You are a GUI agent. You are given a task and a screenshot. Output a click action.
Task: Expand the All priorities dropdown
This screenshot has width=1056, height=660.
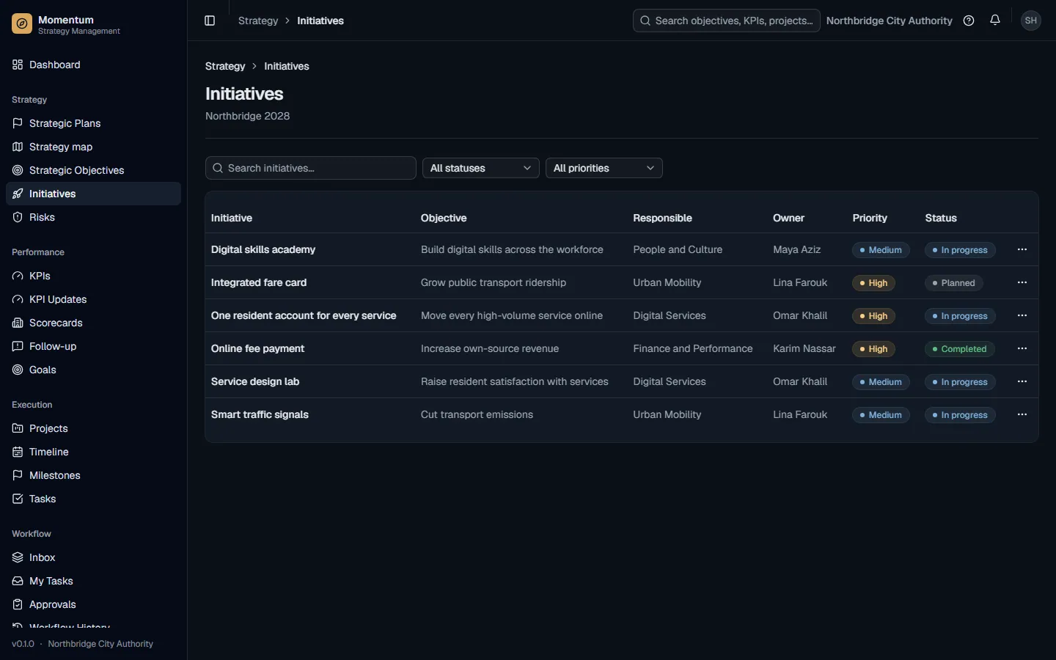pos(604,168)
